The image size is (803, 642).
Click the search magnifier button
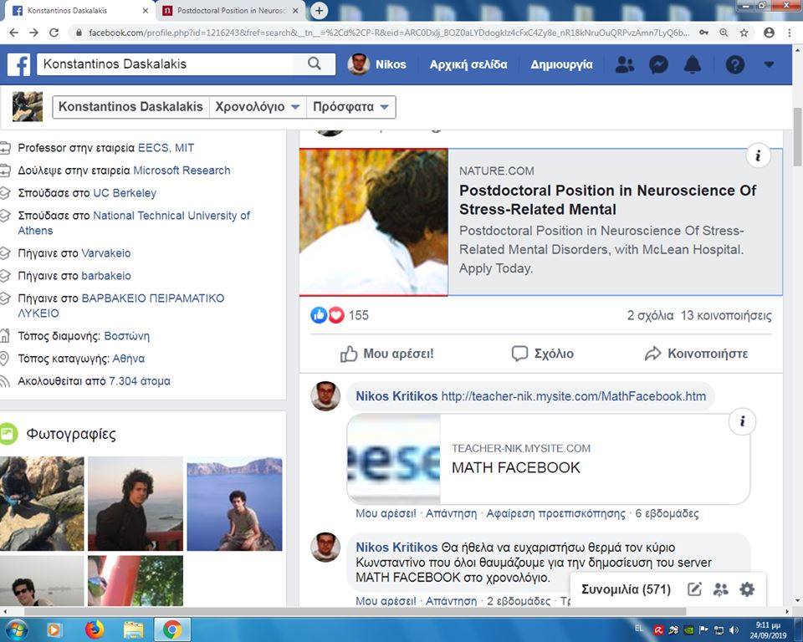[315, 64]
